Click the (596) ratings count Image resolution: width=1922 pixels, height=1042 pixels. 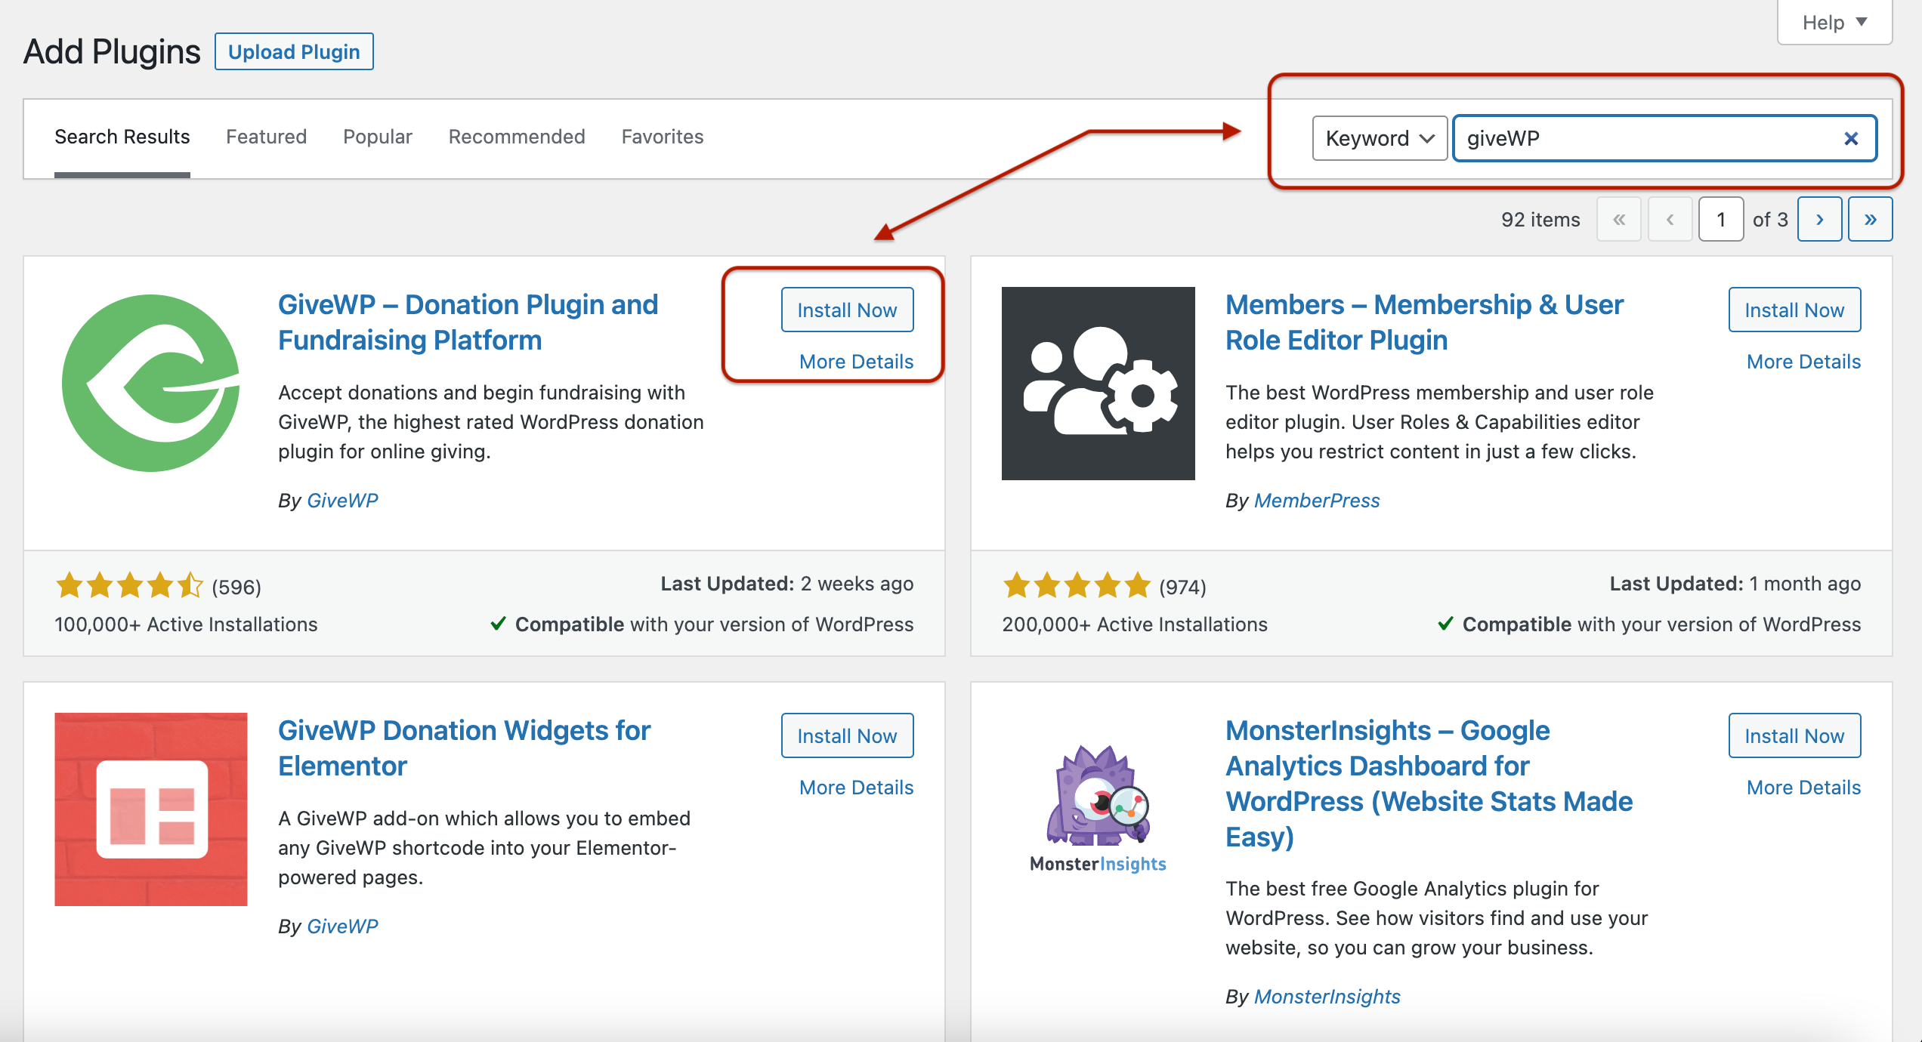236,587
